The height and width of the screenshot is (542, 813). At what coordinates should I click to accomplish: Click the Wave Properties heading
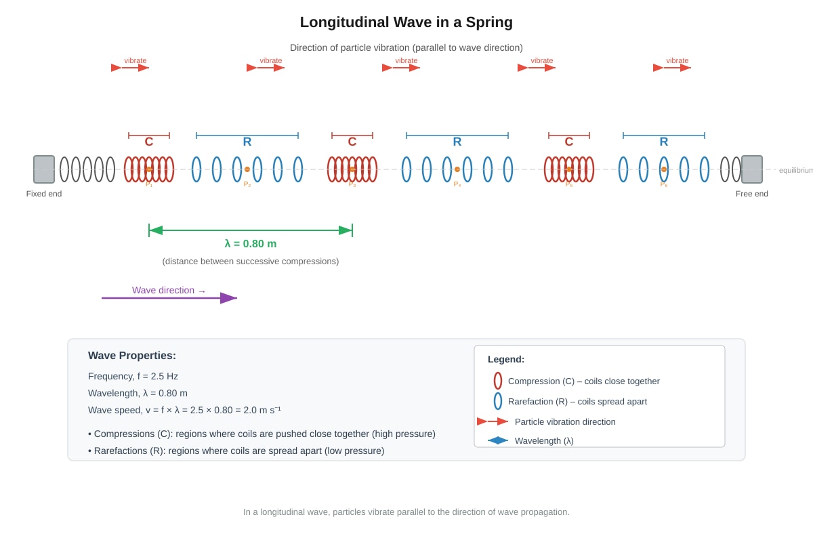132,356
